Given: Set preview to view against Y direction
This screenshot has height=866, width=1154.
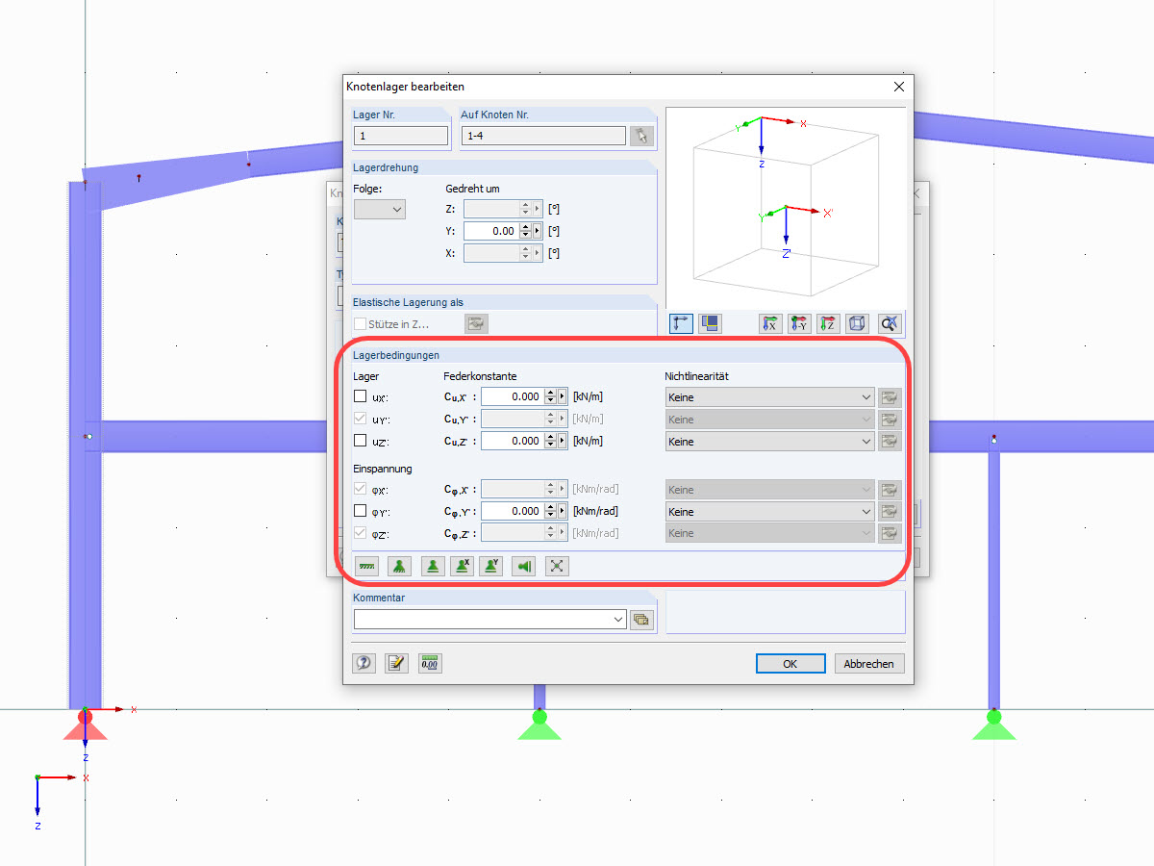Looking at the screenshot, I should [799, 323].
